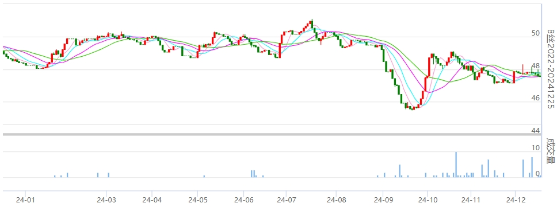Screen dimensions: 557x207
Task: Click the 10 label on the volume axis
Action: point(535,148)
